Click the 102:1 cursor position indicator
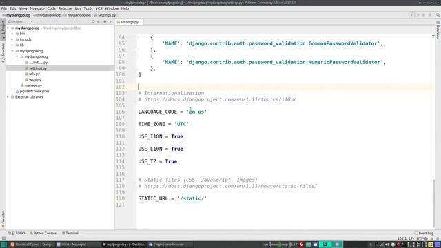Image resolution: width=441 pixels, height=248 pixels. tap(402, 238)
